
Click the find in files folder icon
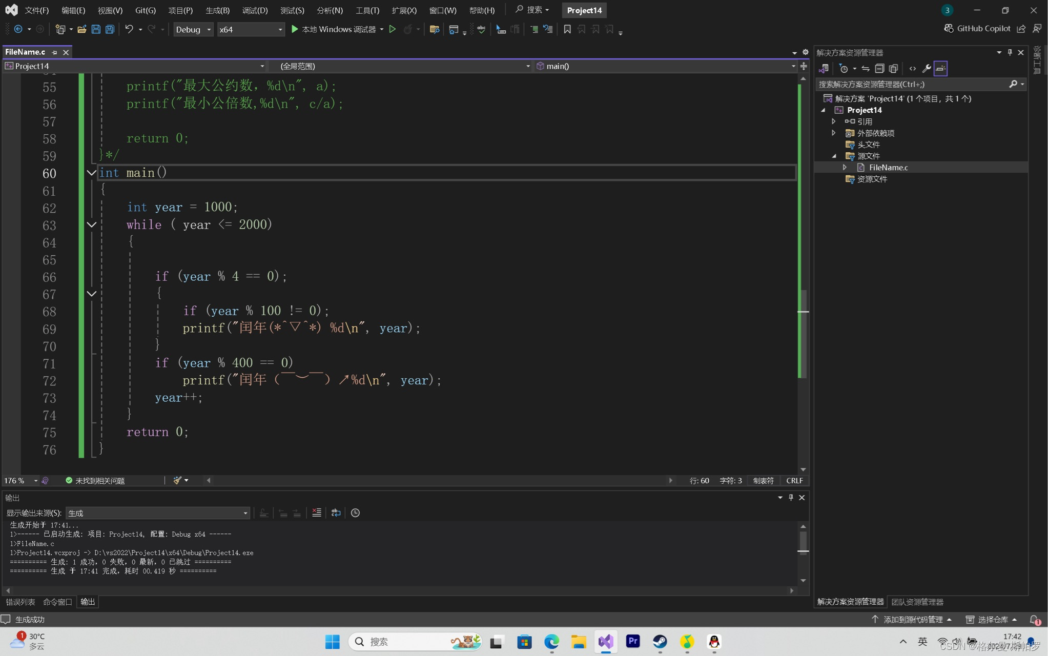click(435, 29)
